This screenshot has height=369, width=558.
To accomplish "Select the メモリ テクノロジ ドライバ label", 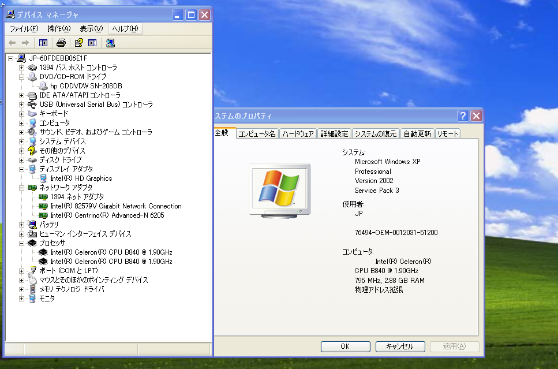I will (x=72, y=289).
